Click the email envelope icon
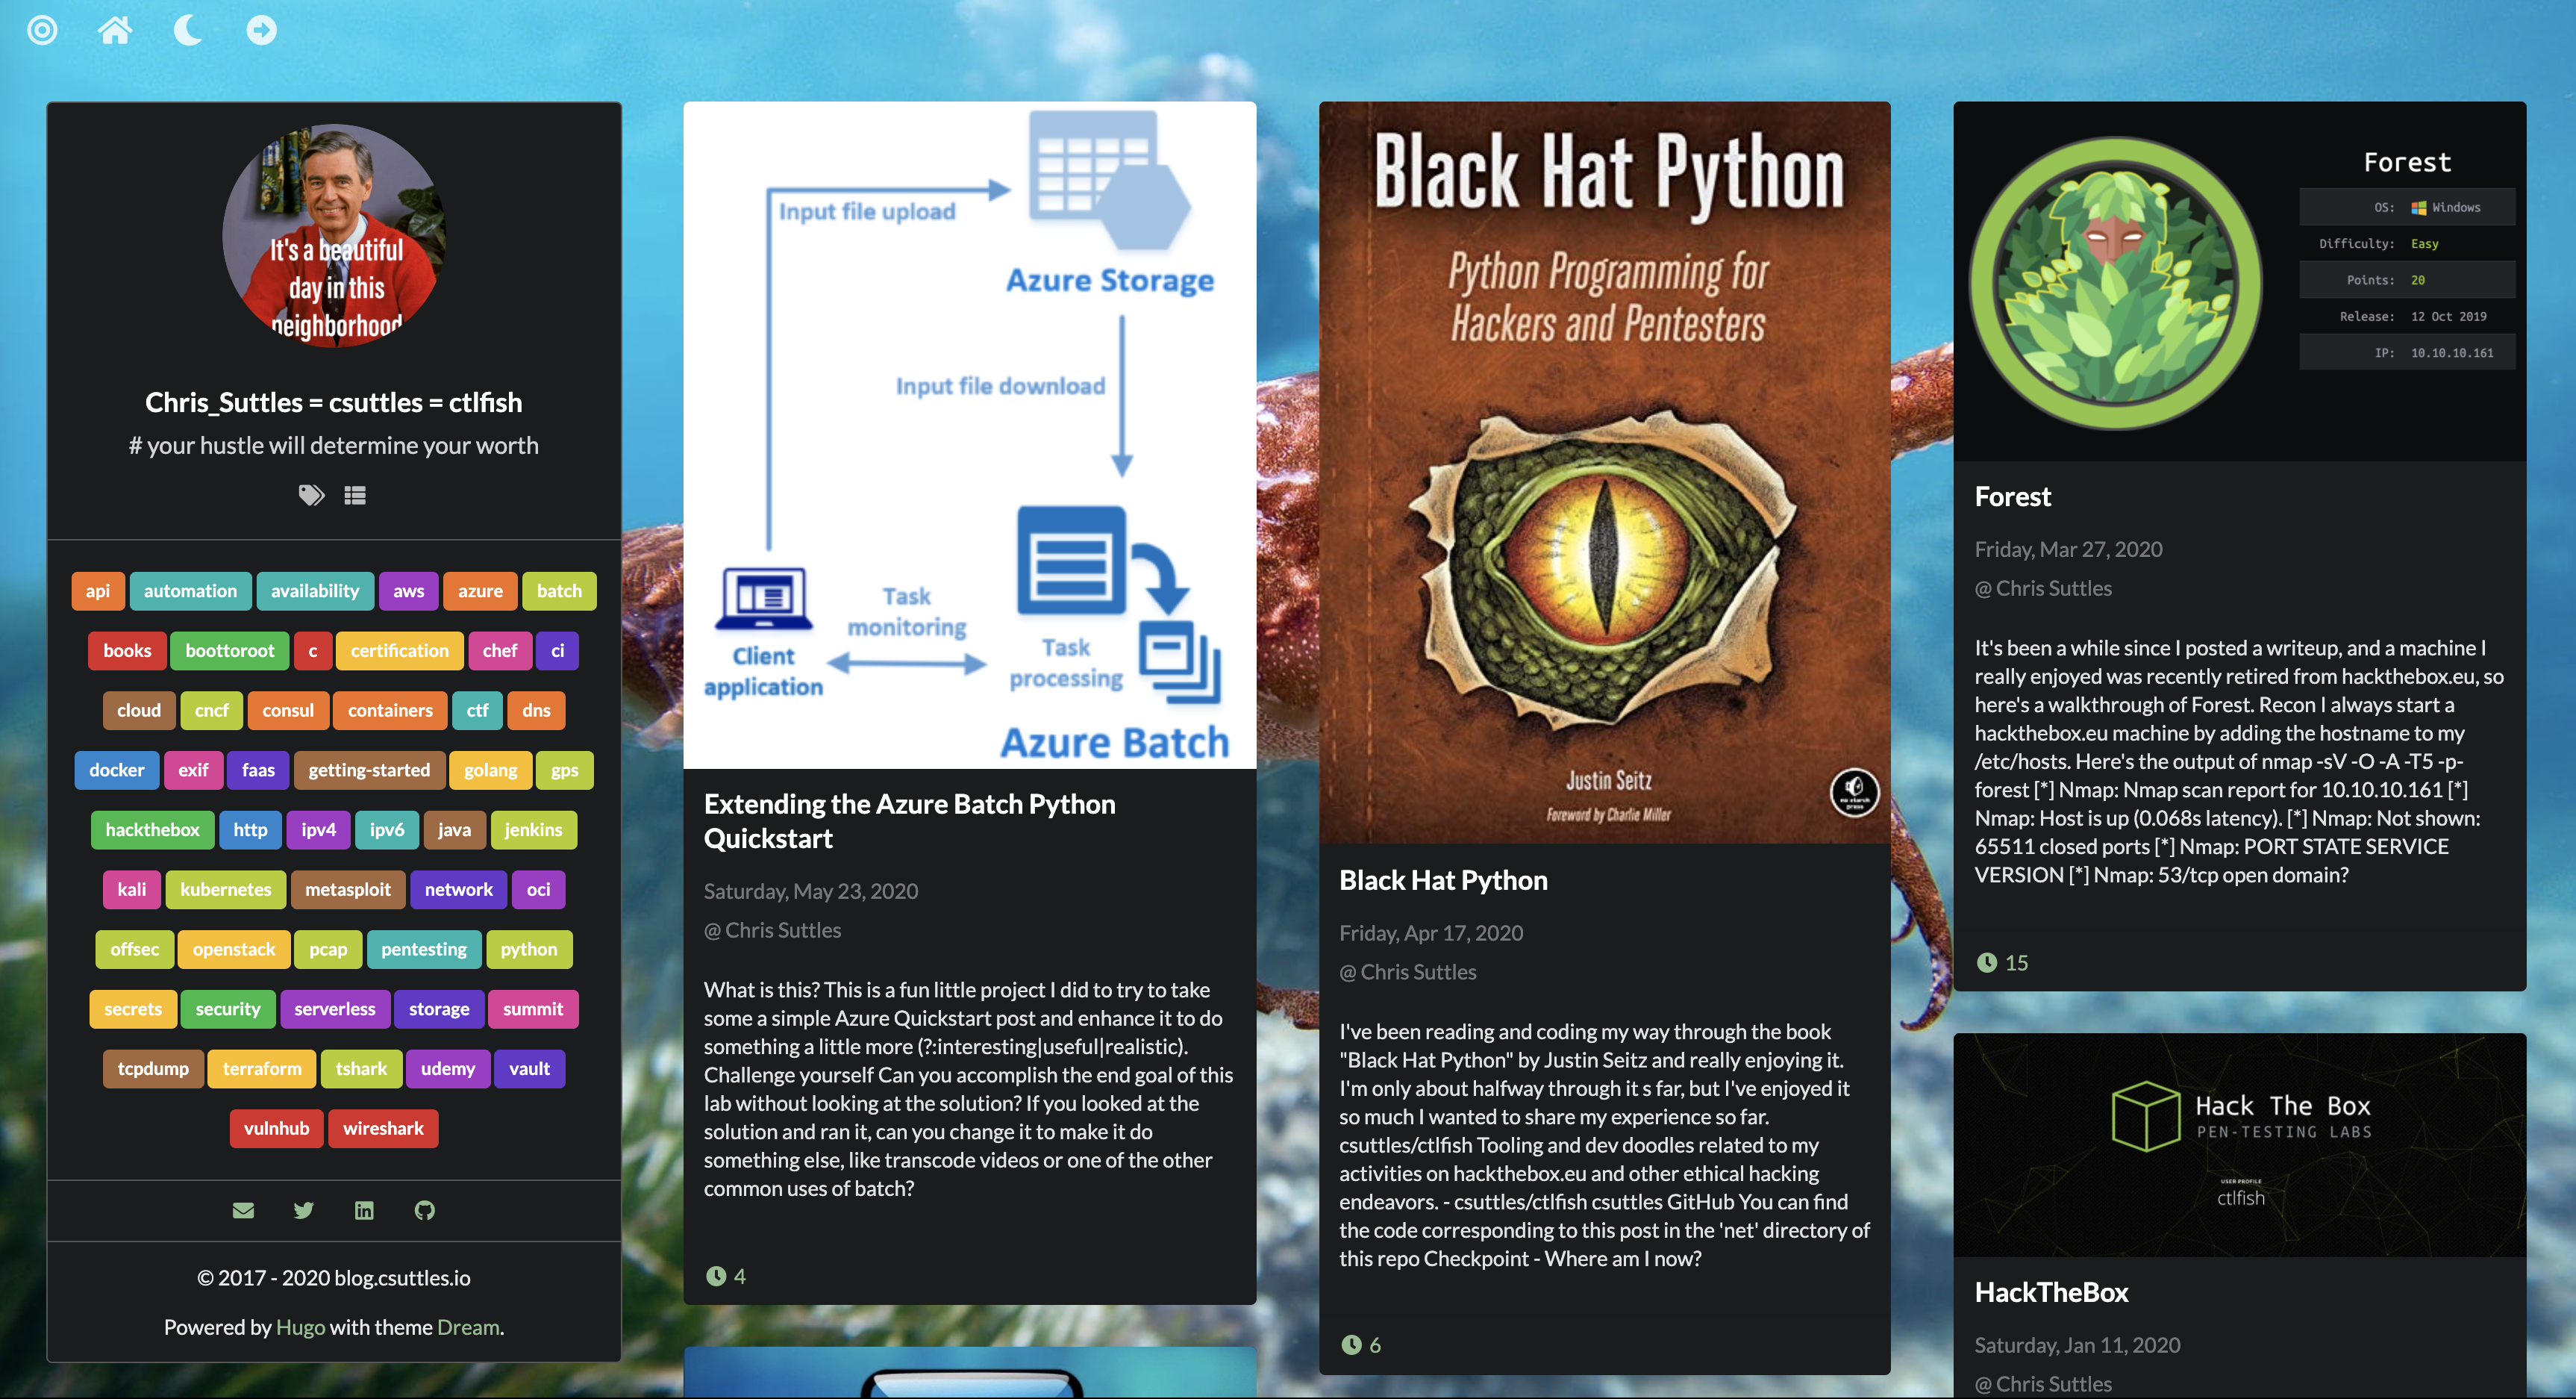 pos(243,1210)
